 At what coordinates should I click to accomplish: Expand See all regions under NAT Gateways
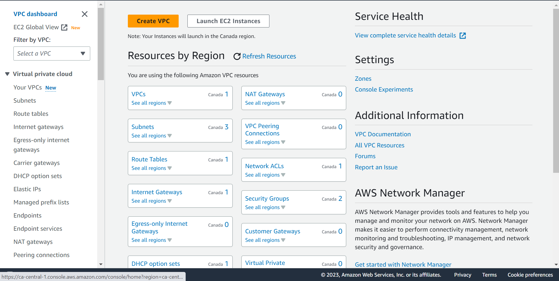(265, 103)
